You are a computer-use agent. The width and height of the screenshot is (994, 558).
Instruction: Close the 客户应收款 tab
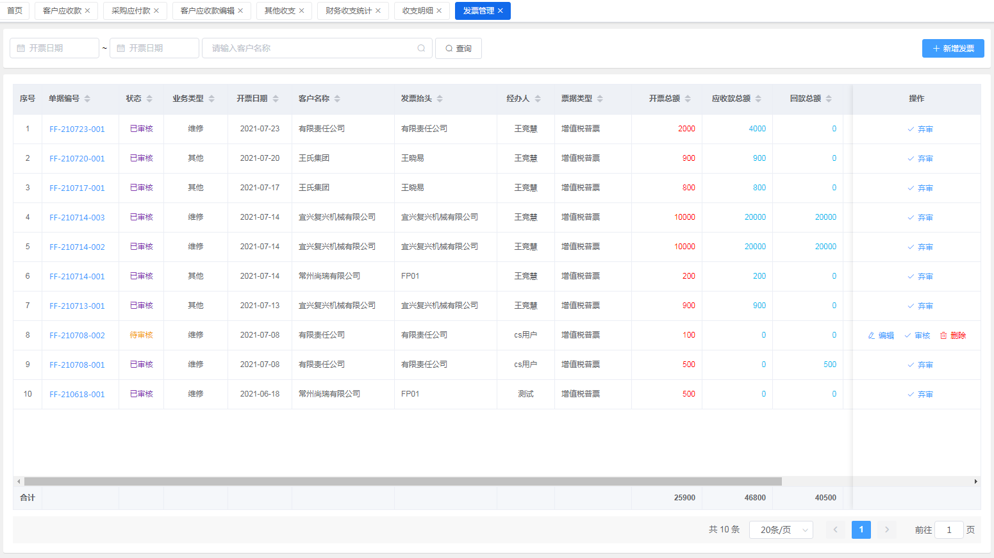coord(88,11)
